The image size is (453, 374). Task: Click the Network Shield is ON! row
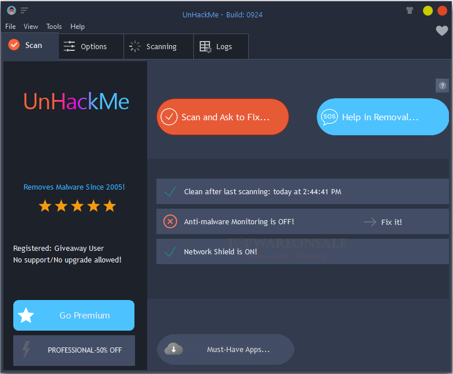point(302,251)
